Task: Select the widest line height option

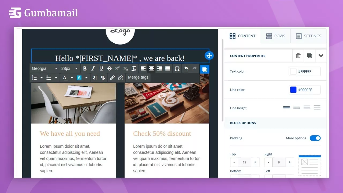Action: click(x=317, y=107)
